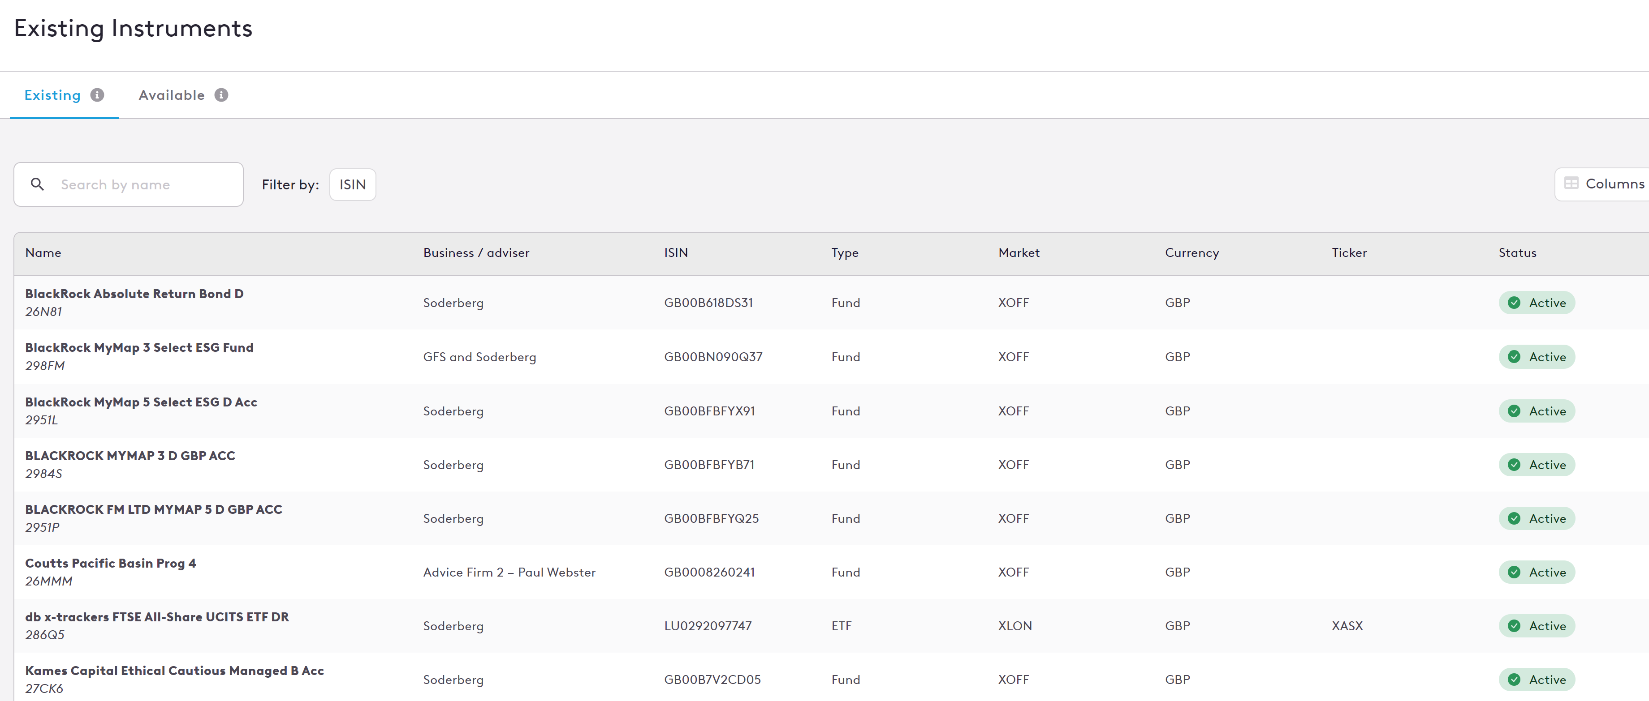Screen dimensions: 1649x701
Task: Click the search magnifier icon
Action: 38,184
